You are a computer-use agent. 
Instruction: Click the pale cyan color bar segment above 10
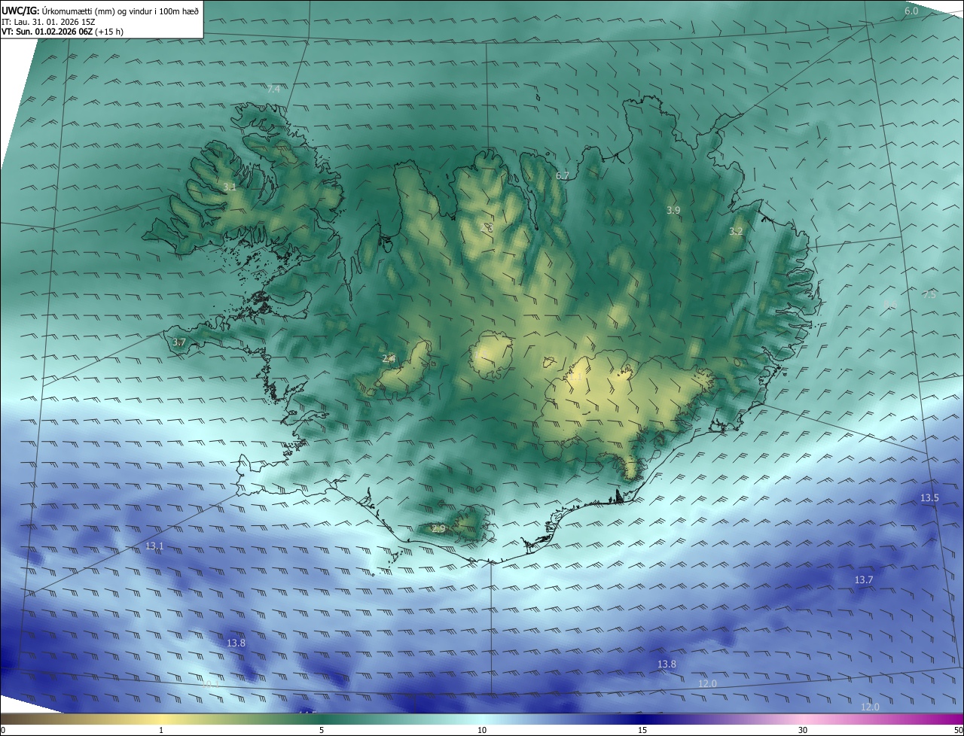(482, 719)
